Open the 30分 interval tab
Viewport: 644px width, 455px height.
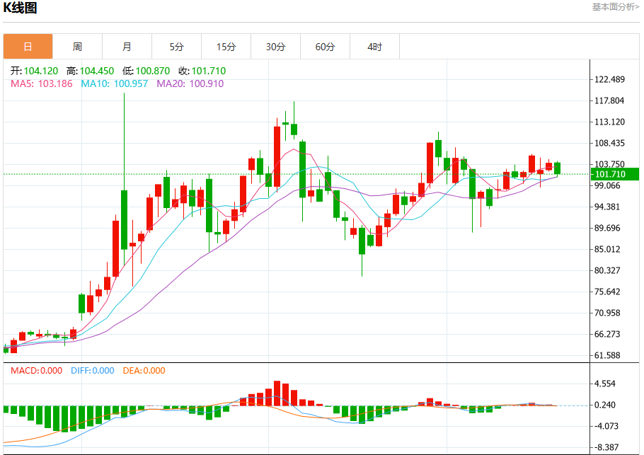pos(275,47)
